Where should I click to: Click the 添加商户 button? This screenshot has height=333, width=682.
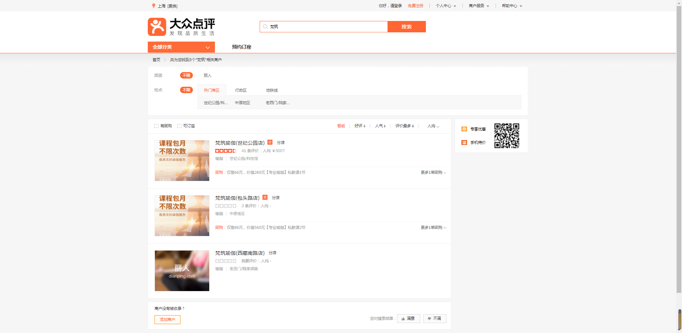tap(167, 319)
